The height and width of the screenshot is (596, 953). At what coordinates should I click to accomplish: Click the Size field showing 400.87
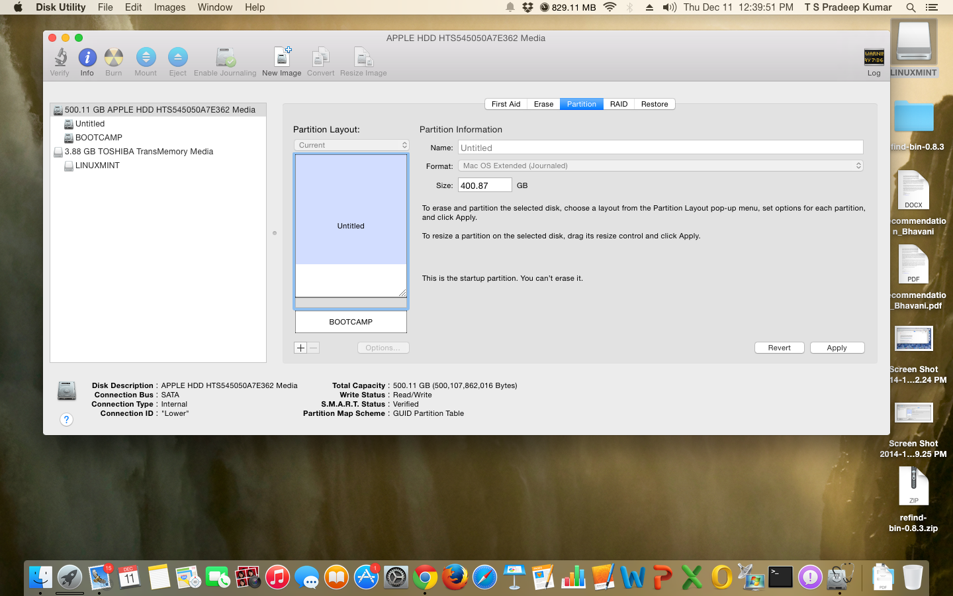[x=484, y=185]
